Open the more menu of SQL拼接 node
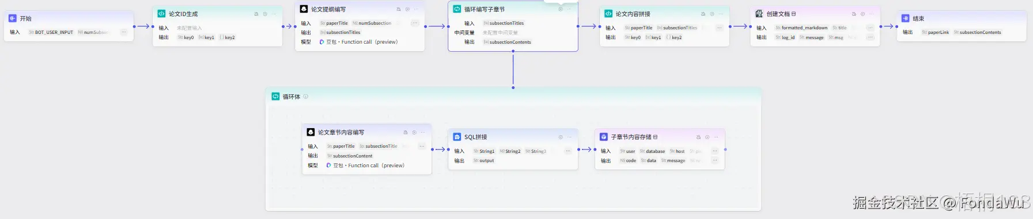1033x219 pixels. point(569,137)
